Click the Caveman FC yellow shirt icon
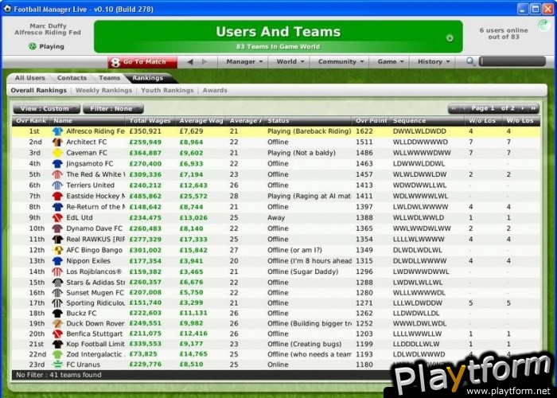 57,153
